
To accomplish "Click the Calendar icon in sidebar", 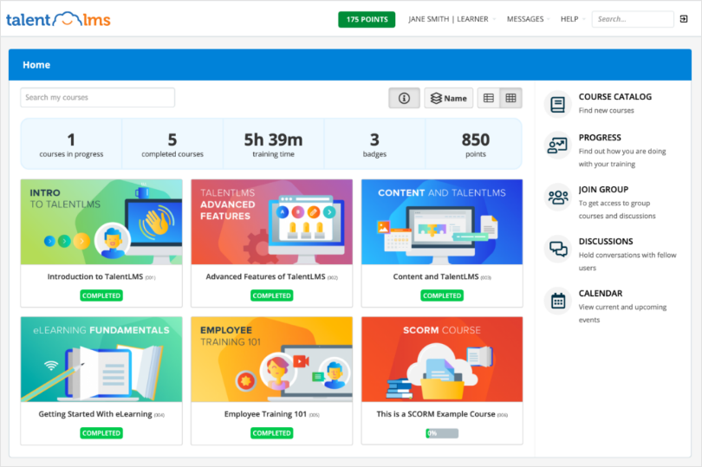I will [x=557, y=301].
